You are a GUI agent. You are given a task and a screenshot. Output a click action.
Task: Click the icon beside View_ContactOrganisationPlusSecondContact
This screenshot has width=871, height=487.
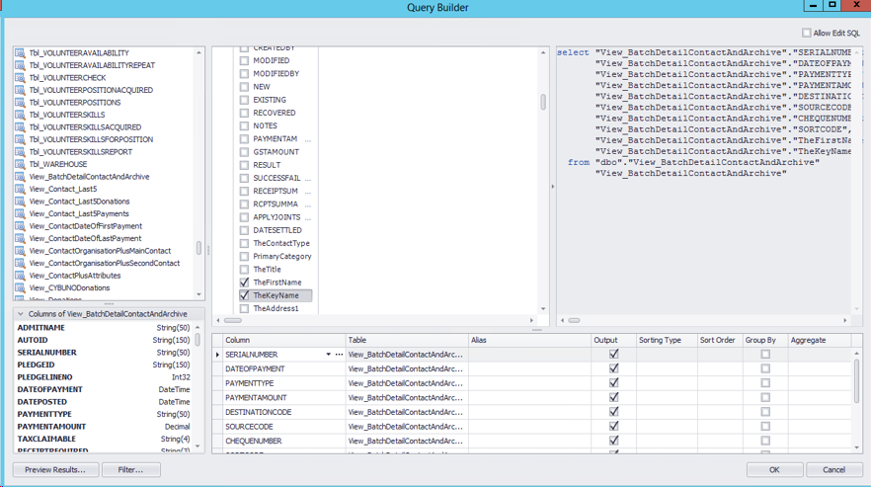click(20, 263)
